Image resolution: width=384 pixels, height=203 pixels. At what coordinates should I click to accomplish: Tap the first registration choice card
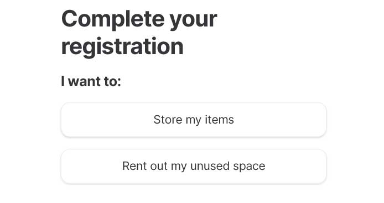pyautogui.click(x=194, y=120)
